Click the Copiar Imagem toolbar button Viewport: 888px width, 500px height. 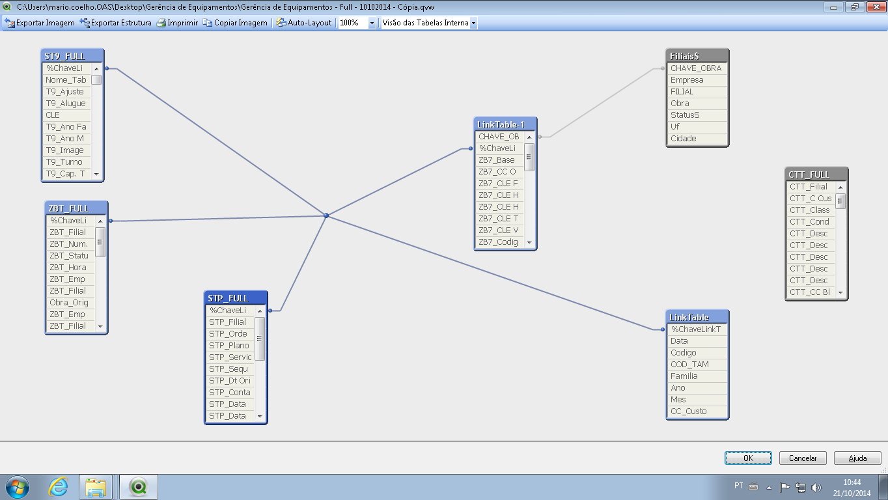[x=235, y=23]
